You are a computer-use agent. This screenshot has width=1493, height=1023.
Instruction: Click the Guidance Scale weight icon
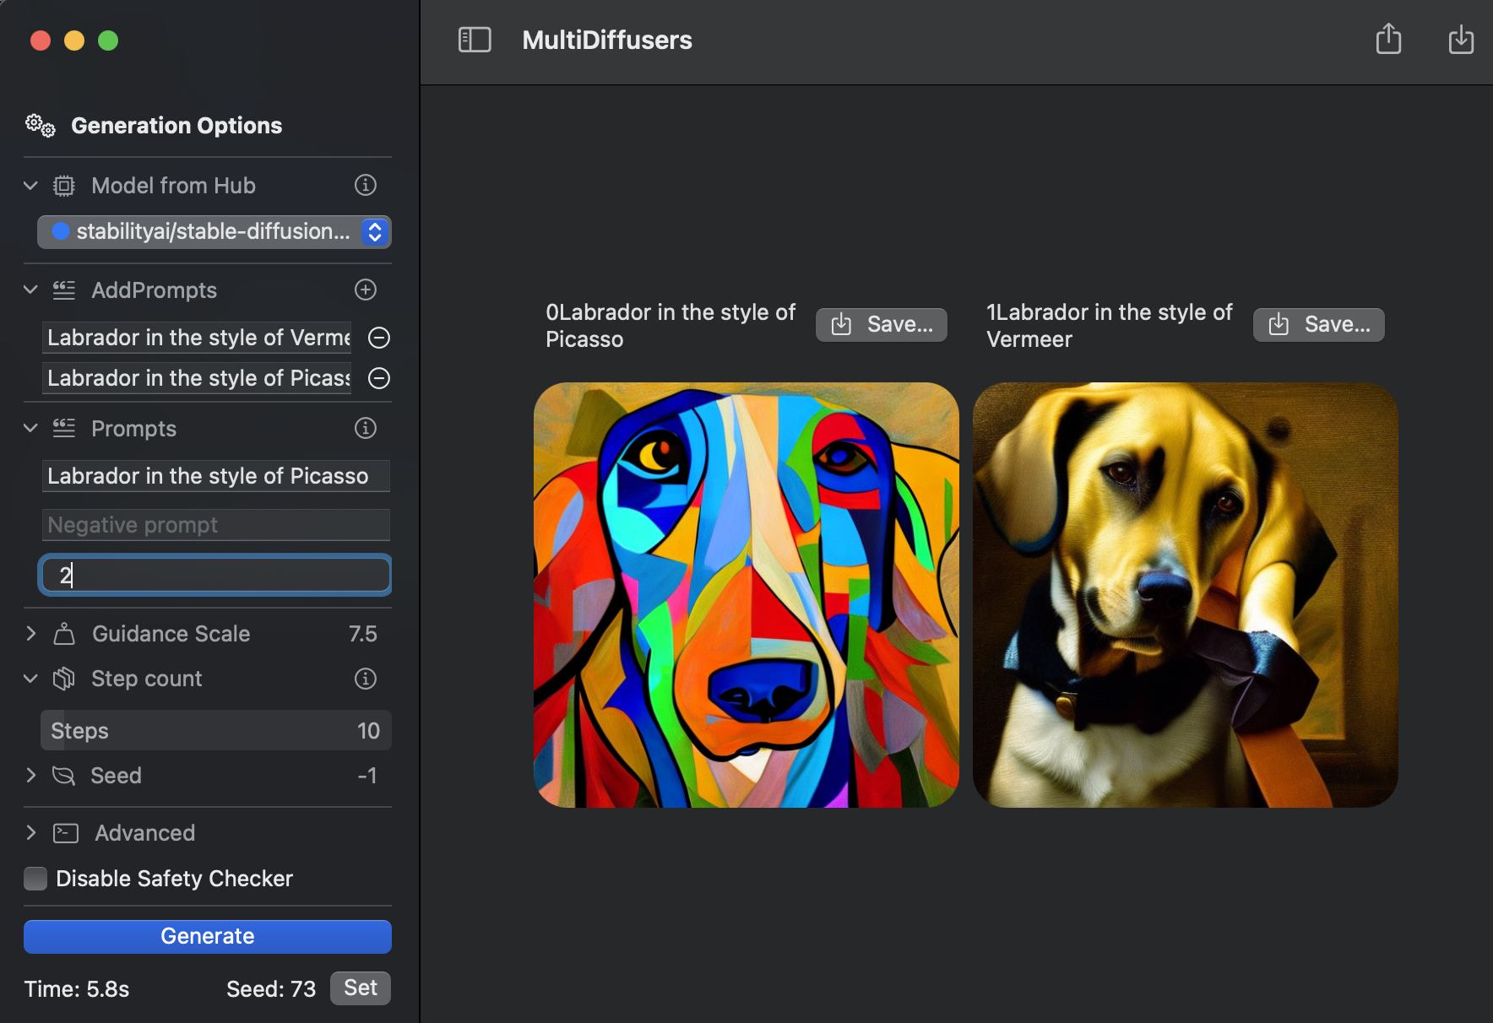point(64,634)
